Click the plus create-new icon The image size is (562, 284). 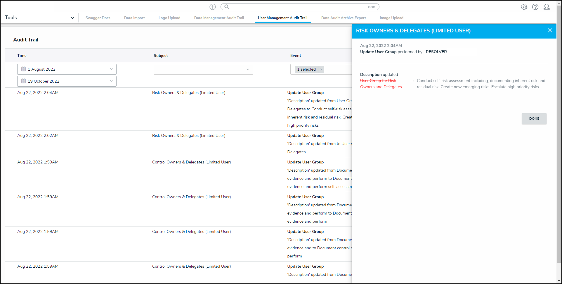coord(213,7)
